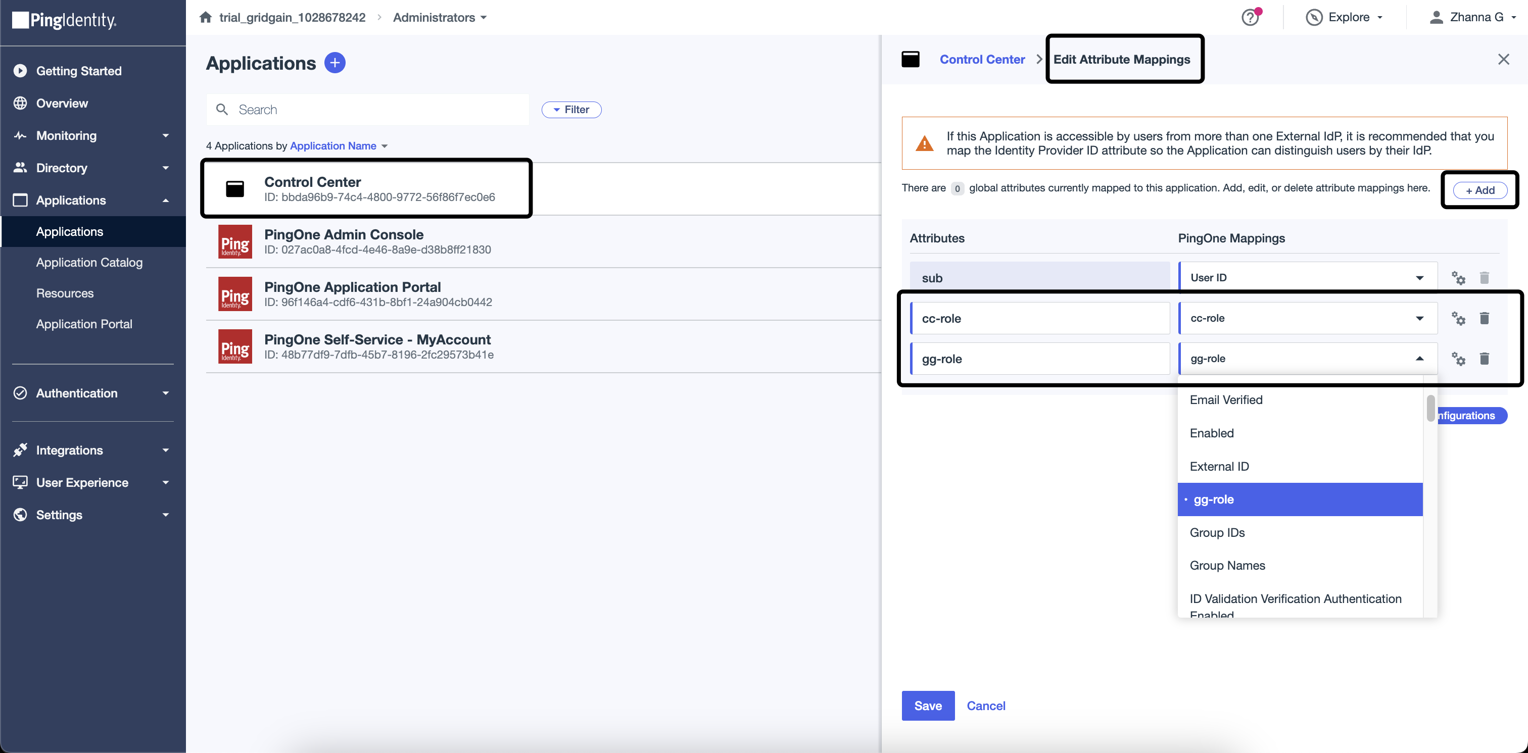Open advanced expression gears for cc-role row
1528x753 pixels.
1458,318
